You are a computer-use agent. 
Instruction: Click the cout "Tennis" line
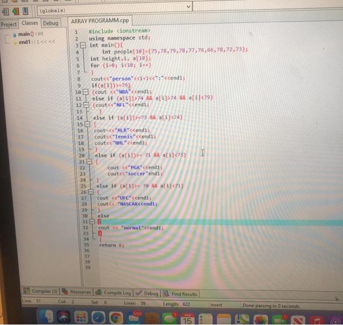click(x=125, y=137)
